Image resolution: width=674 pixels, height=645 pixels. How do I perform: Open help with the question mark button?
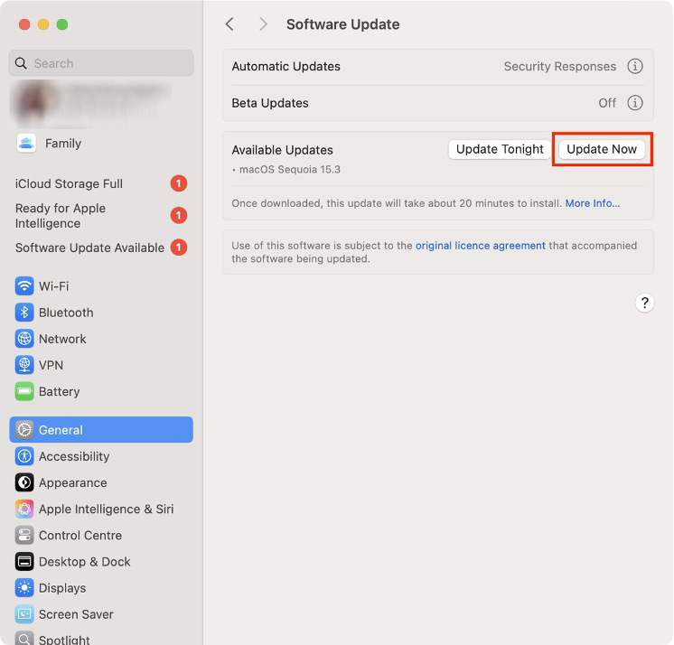click(x=644, y=303)
